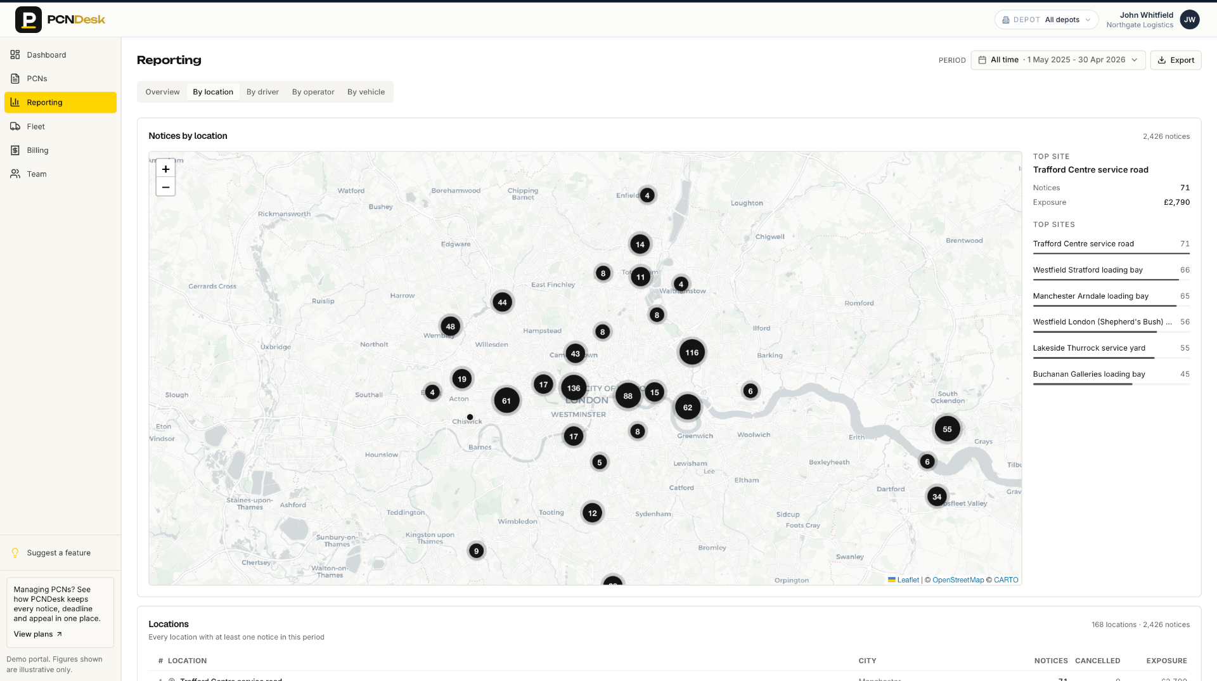1217x681 pixels.
Task: Click the 4 marker near Enfield
Action: coord(647,195)
